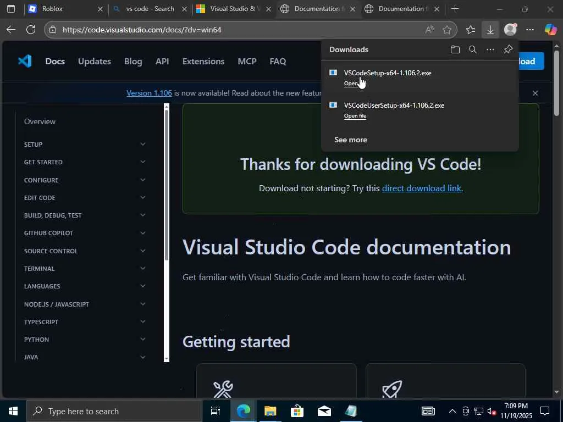
Task: Toggle the Downloads toolbar button
Action: [x=490, y=30]
